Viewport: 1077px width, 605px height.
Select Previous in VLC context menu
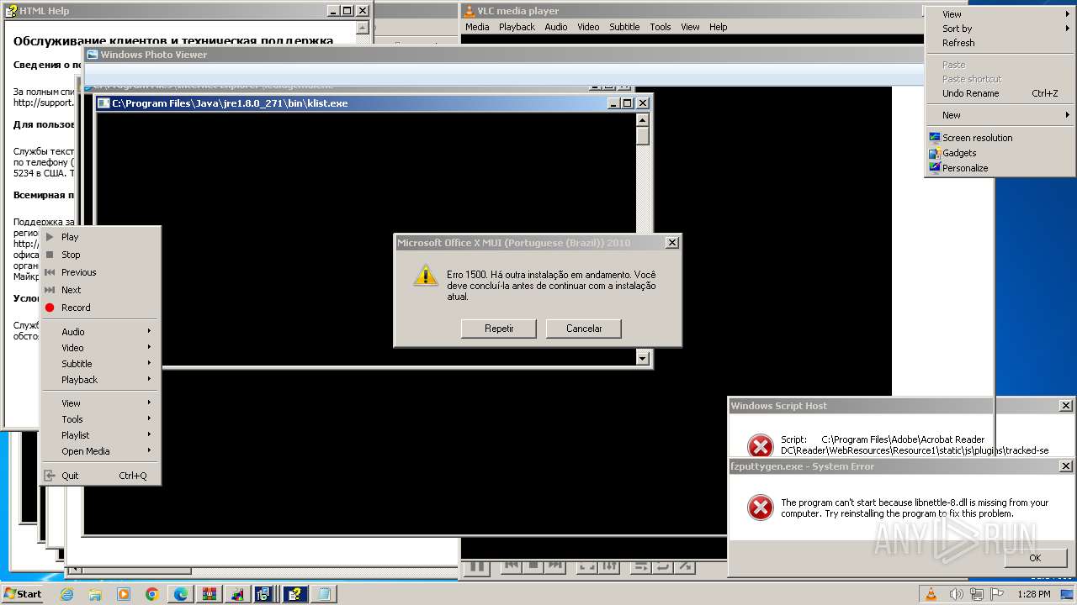point(101,272)
